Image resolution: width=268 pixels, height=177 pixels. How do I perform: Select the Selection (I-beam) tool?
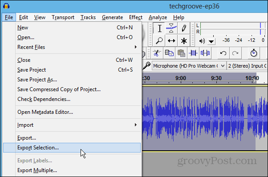(159, 28)
